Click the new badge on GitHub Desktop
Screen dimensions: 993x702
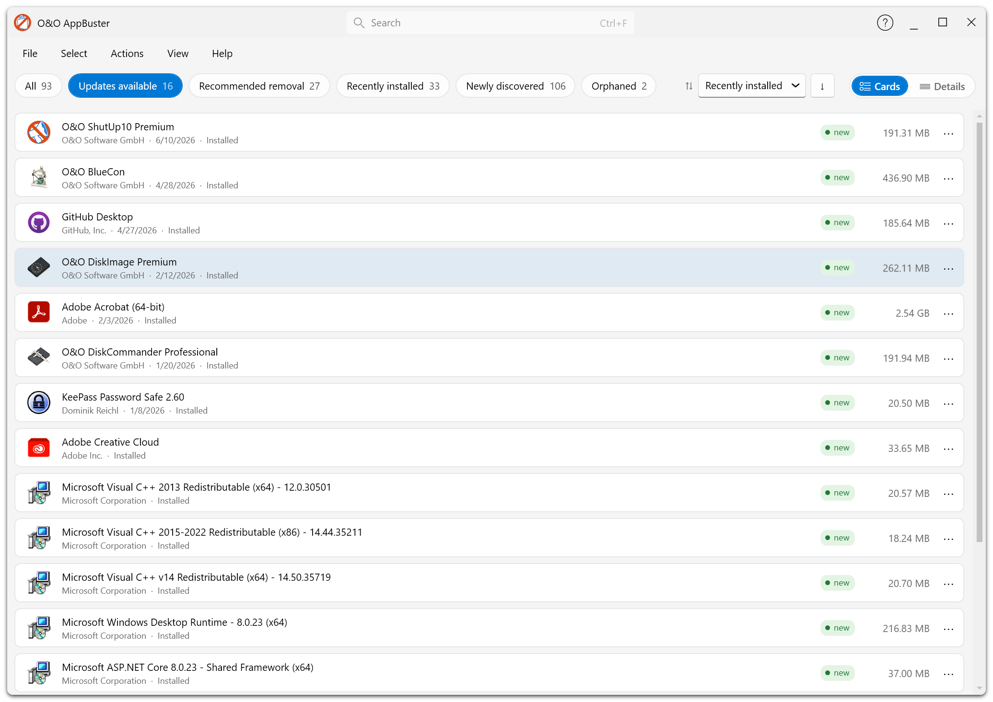[838, 223]
